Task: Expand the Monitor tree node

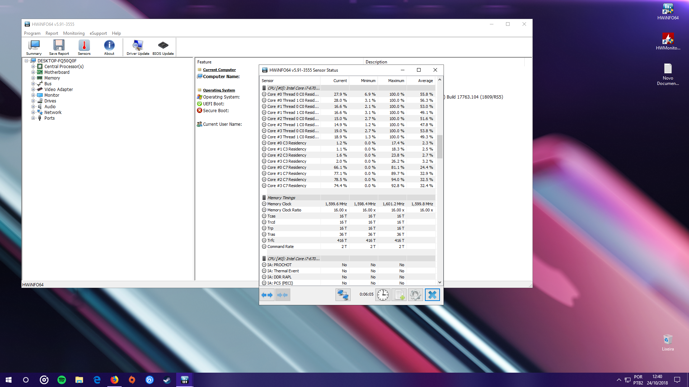Action: (x=33, y=95)
